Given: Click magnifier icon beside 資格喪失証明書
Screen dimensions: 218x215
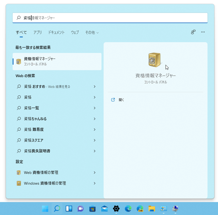Looking at the screenshot, I should [x=19, y=151].
